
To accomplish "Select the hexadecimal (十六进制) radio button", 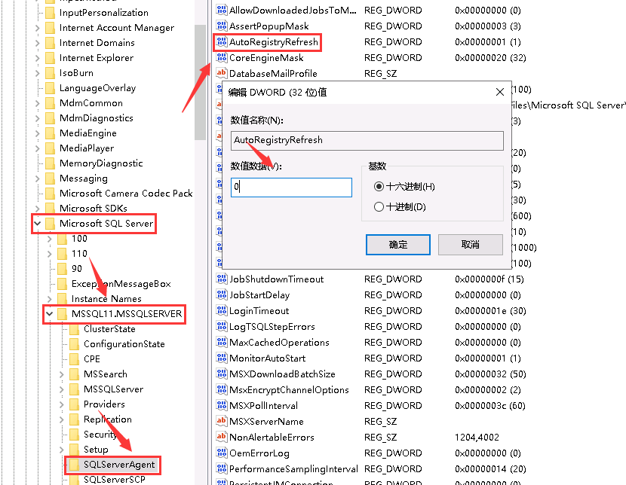I will 379,187.
